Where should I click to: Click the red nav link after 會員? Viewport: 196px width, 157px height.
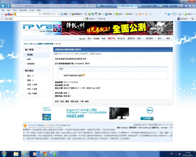112,38
